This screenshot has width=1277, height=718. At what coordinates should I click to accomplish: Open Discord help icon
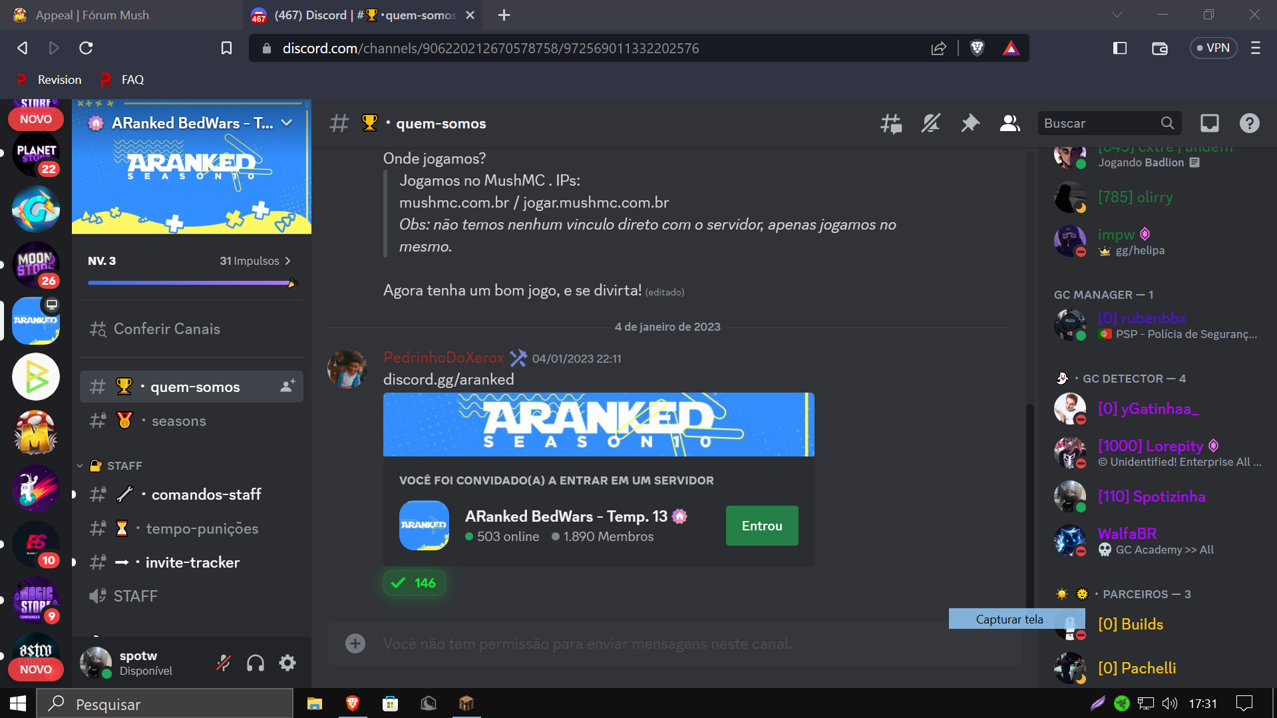1249,123
